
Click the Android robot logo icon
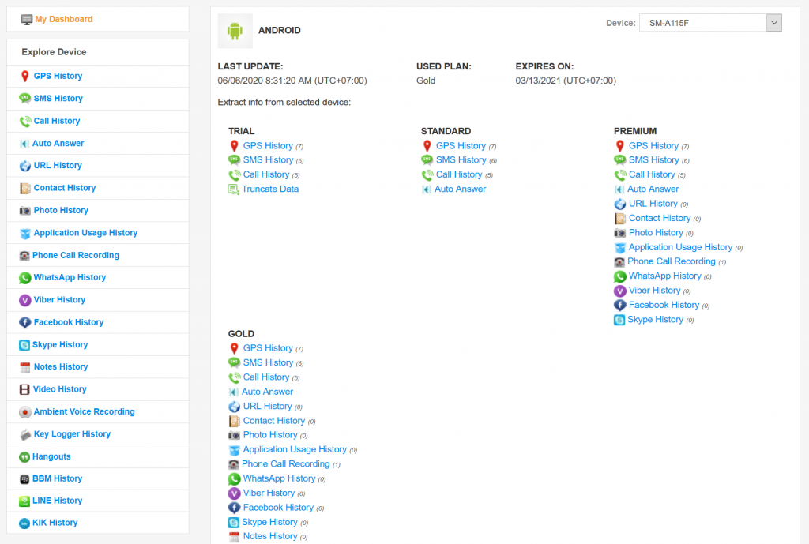(235, 31)
